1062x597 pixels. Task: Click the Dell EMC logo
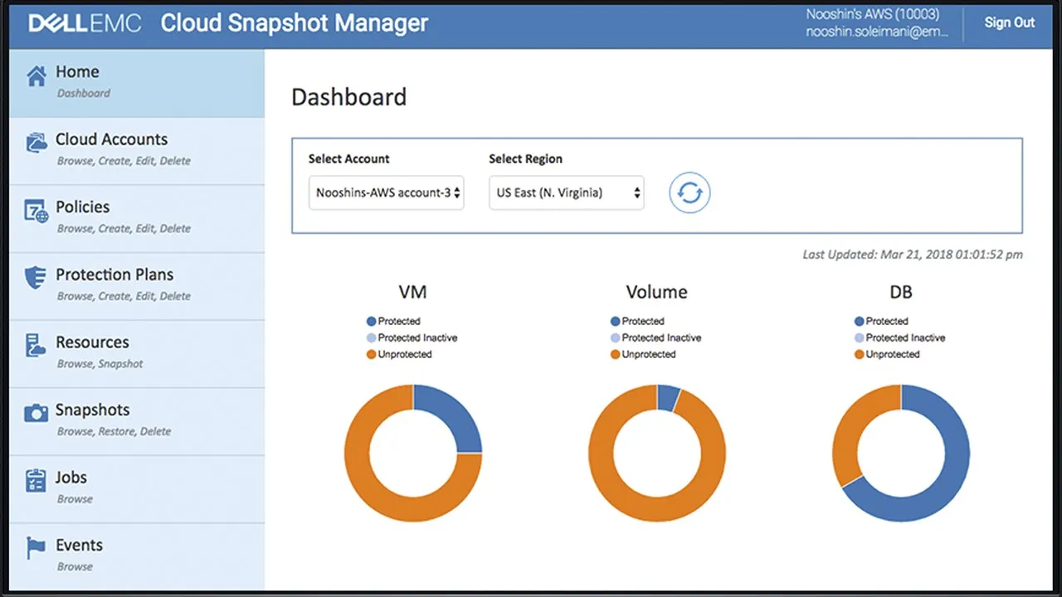(85, 23)
